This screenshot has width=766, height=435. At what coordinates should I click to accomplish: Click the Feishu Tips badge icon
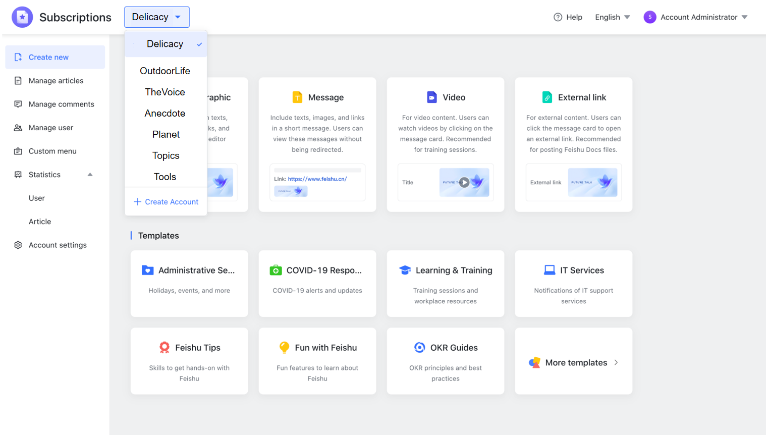(165, 348)
